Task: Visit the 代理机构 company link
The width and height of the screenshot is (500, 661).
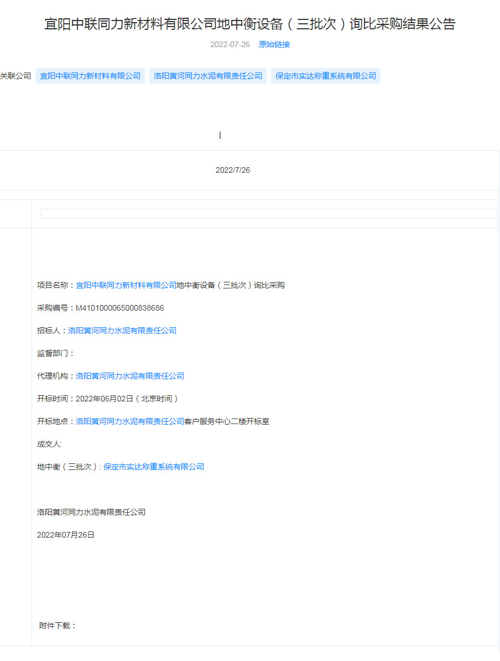Action: pyautogui.click(x=130, y=376)
